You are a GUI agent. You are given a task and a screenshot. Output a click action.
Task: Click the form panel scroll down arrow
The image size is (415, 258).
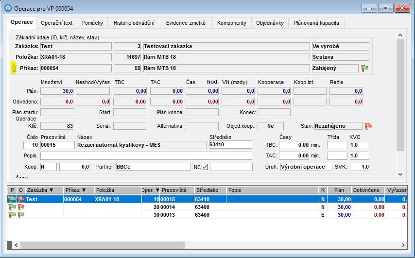click(400, 174)
